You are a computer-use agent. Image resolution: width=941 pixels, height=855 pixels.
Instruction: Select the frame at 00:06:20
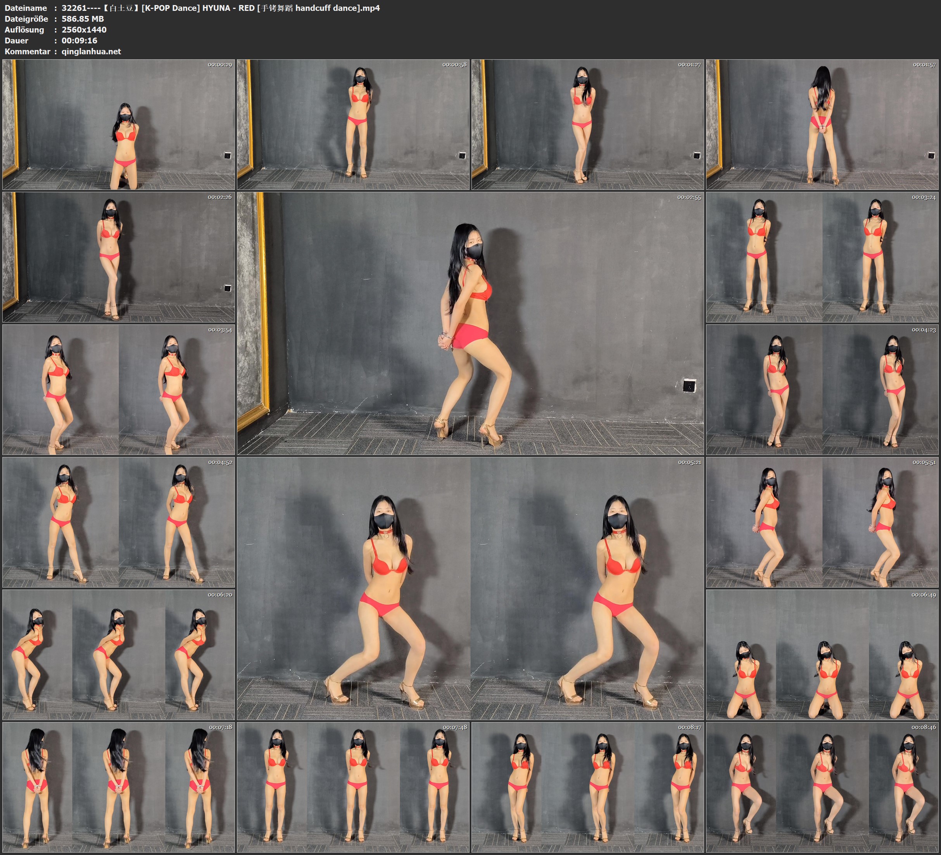[119, 655]
